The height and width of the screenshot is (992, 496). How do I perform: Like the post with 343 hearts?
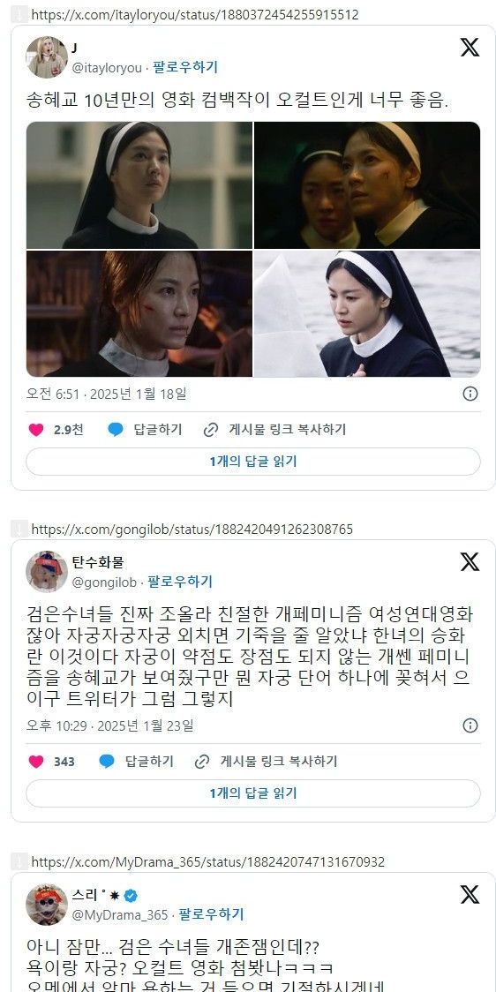(37, 761)
